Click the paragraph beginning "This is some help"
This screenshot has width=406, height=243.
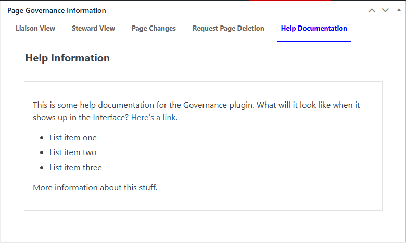point(196,111)
